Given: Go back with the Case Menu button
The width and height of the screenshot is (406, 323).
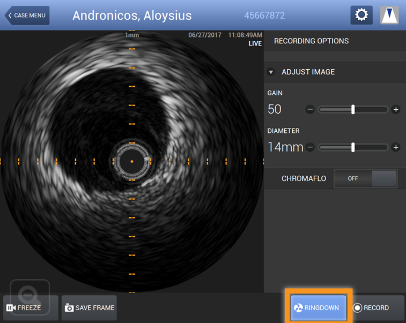Looking at the screenshot, I should tap(27, 15).
